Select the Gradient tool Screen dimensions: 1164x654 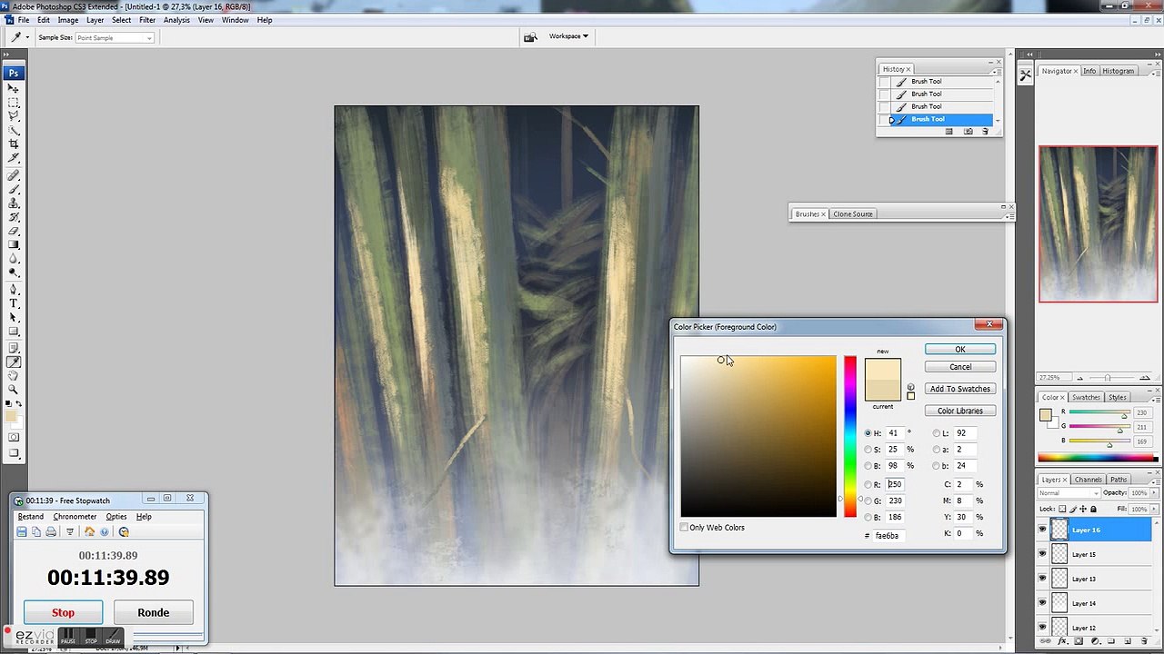click(x=14, y=244)
